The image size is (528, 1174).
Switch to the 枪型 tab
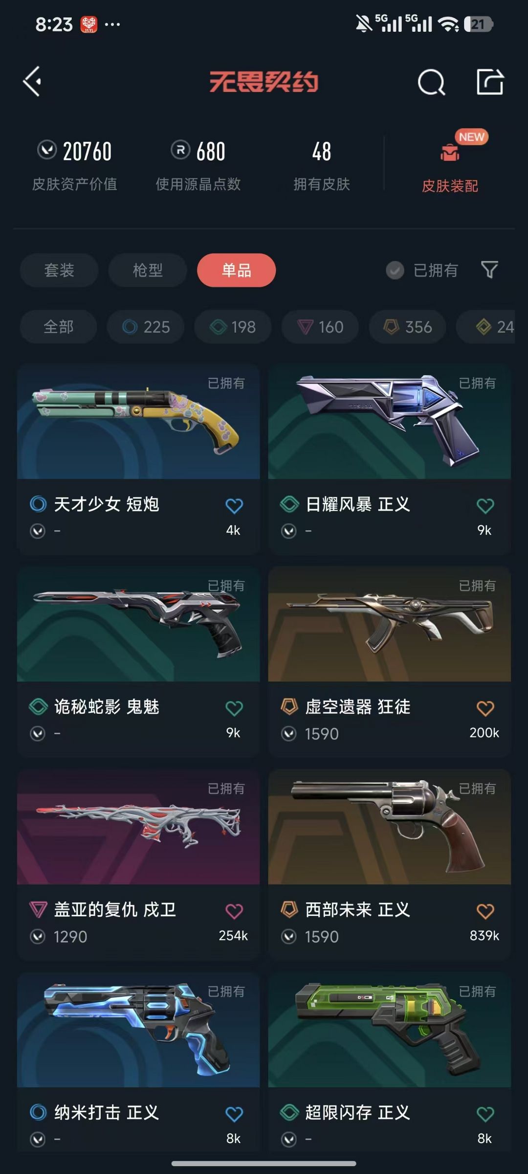point(148,270)
